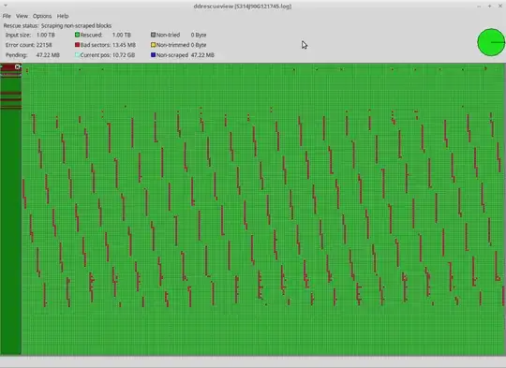Image resolution: width=506 pixels, height=368 pixels.
Task: Click the Rescue status text line
Action: pos(57,25)
